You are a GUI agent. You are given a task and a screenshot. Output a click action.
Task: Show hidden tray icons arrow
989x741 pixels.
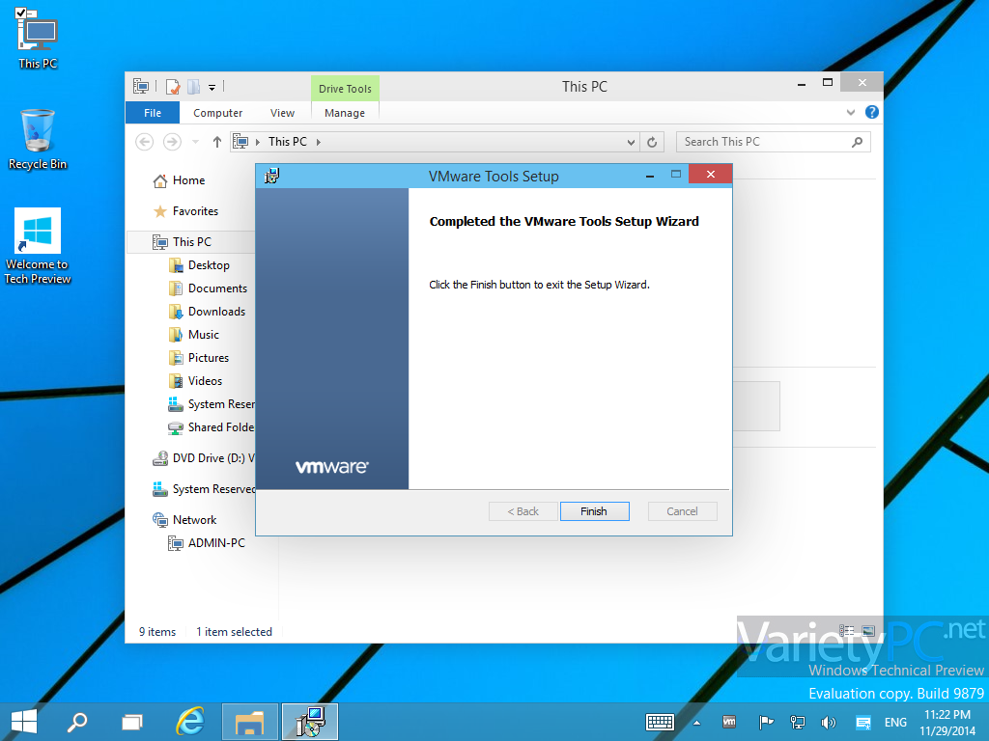tap(697, 723)
